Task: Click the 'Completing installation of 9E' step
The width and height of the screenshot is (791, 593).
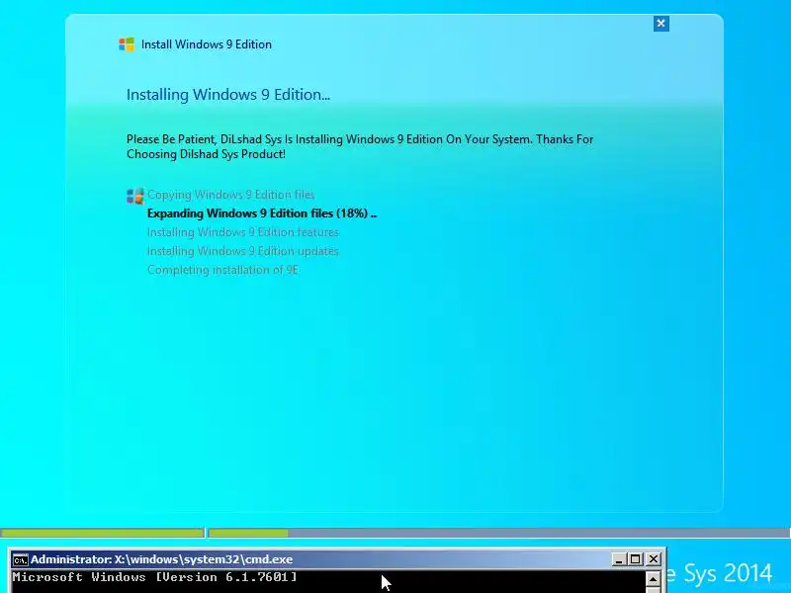Action: (222, 270)
